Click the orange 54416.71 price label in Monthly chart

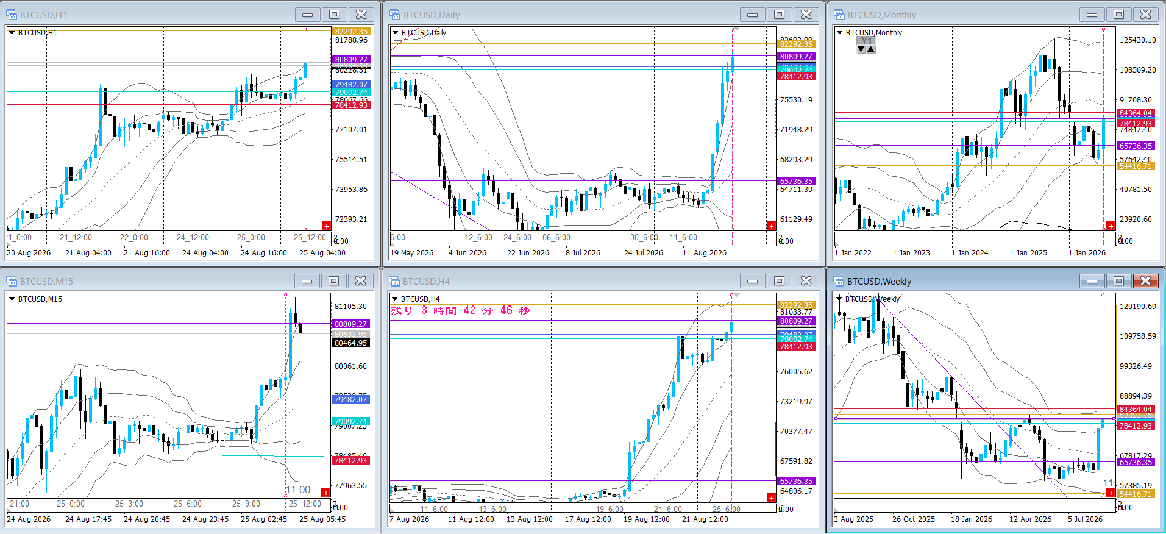coord(1135,166)
